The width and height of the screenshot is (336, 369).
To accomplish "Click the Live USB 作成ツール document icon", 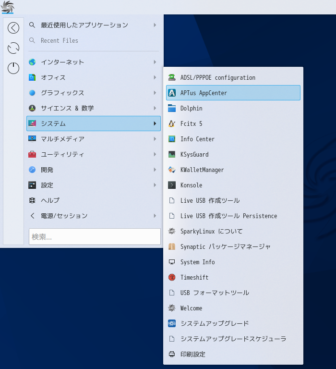I will coord(172,200).
